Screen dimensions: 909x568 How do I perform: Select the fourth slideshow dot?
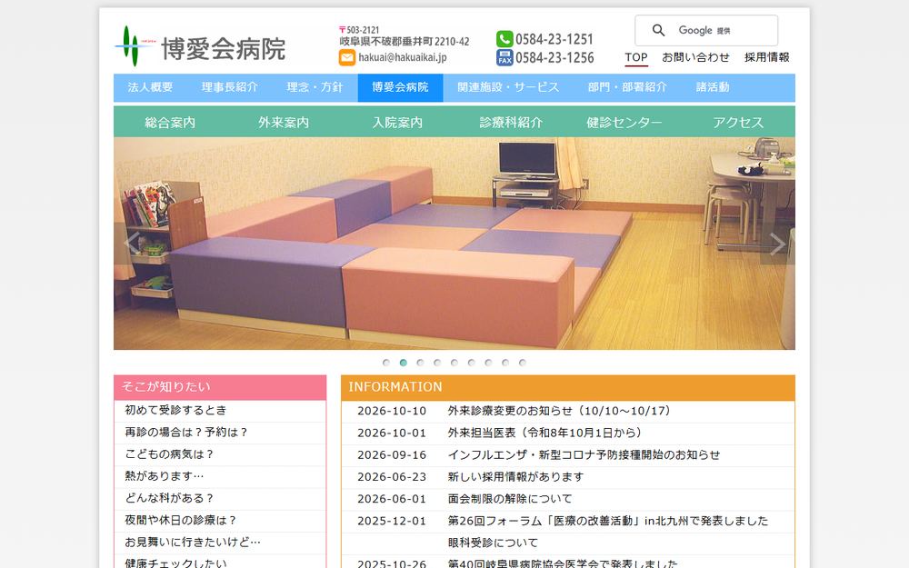pos(437,363)
